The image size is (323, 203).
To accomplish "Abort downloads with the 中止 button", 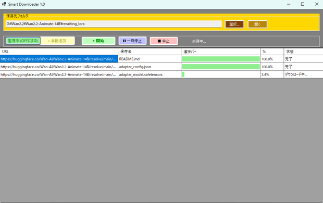I will click(x=164, y=41).
